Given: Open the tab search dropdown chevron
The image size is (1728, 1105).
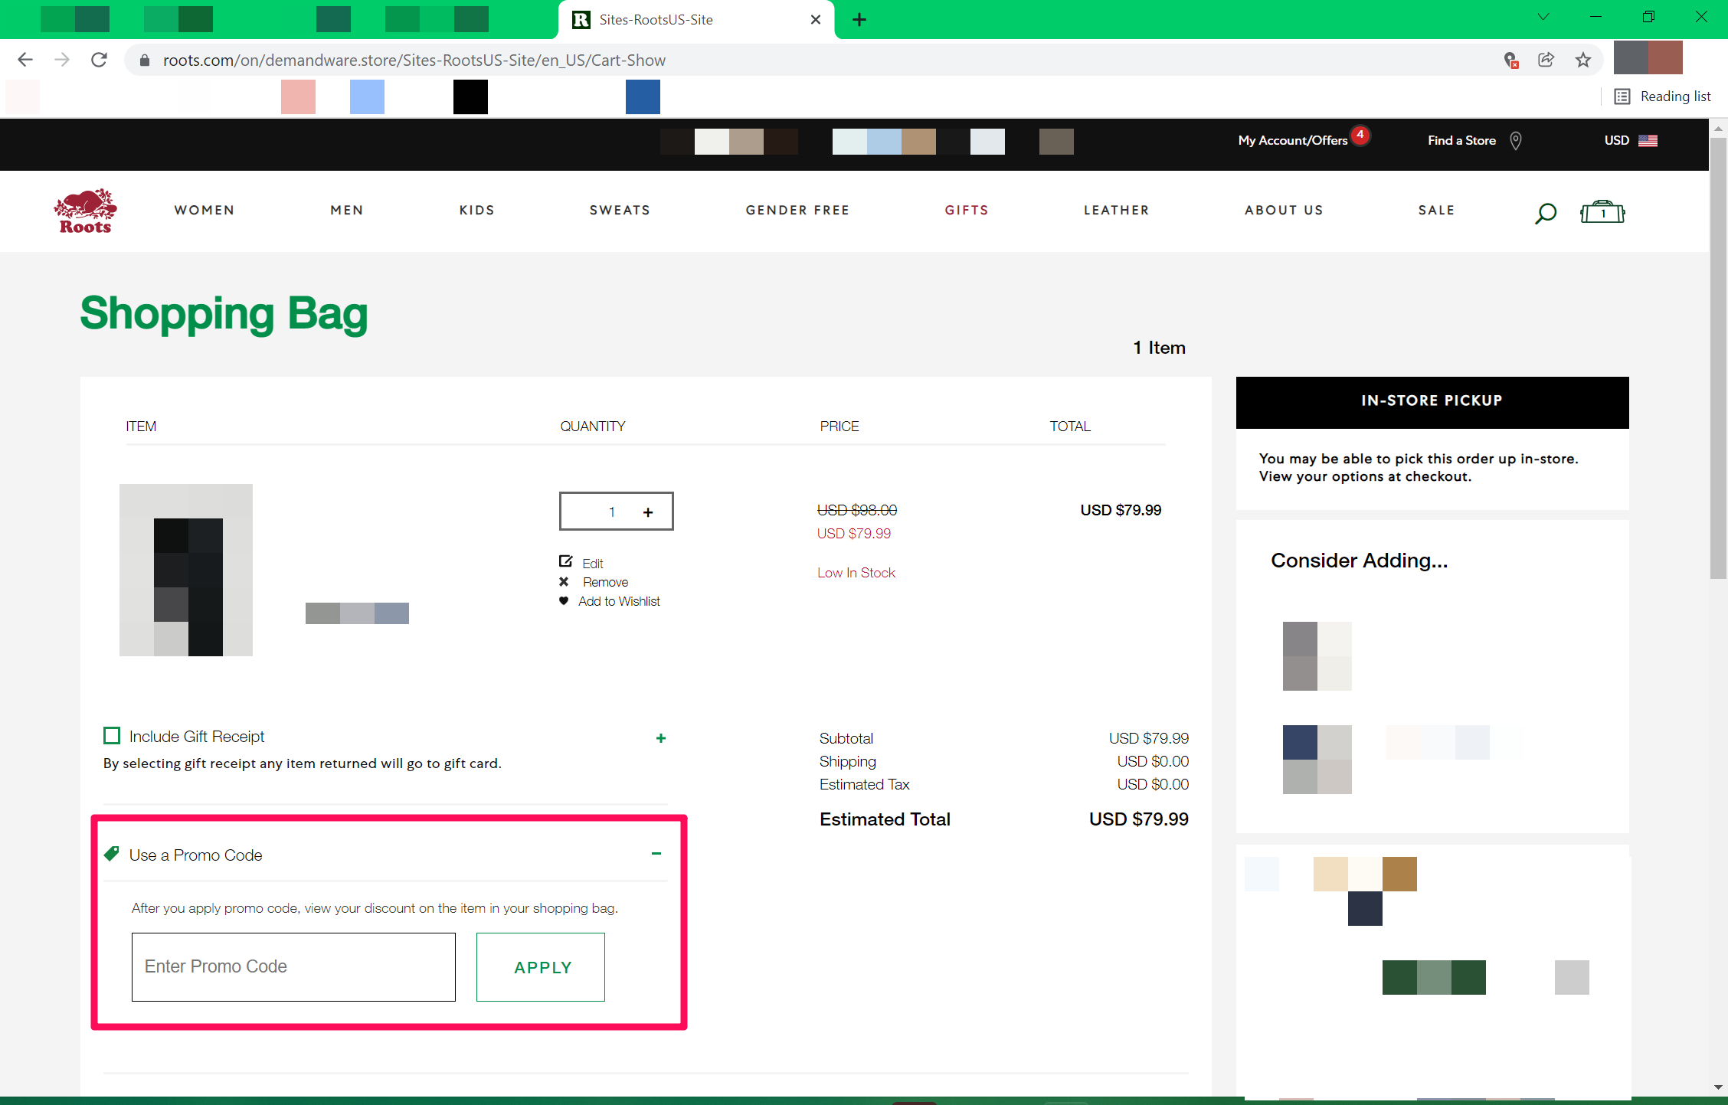Looking at the screenshot, I should (x=1543, y=17).
